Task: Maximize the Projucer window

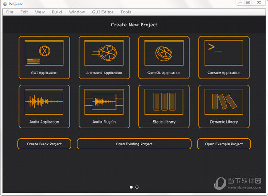Action: pyautogui.click(x=248, y=3)
